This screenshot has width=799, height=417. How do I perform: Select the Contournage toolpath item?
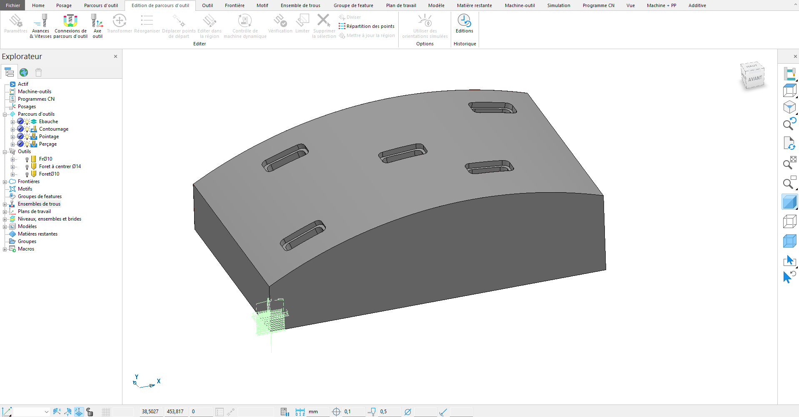(x=54, y=129)
